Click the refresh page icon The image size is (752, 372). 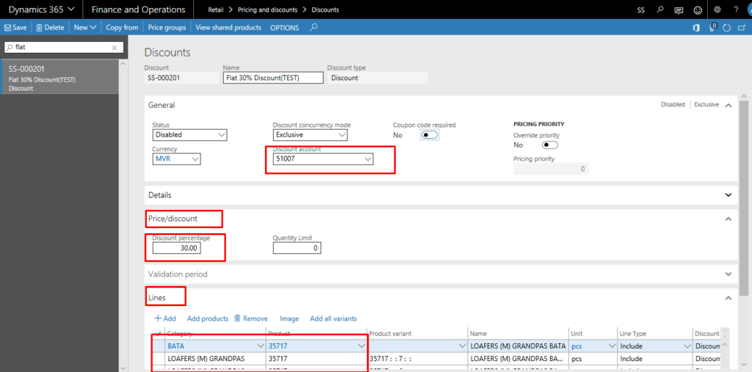(x=727, y=28)
